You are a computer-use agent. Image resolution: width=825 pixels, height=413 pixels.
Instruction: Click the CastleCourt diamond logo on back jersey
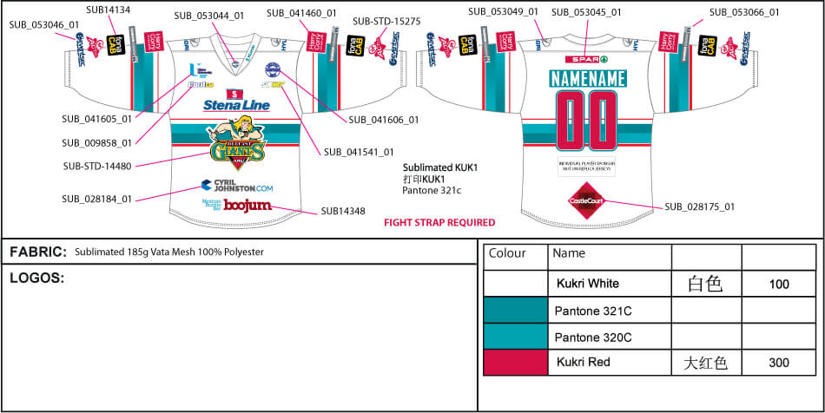click(x=584, y=201)
